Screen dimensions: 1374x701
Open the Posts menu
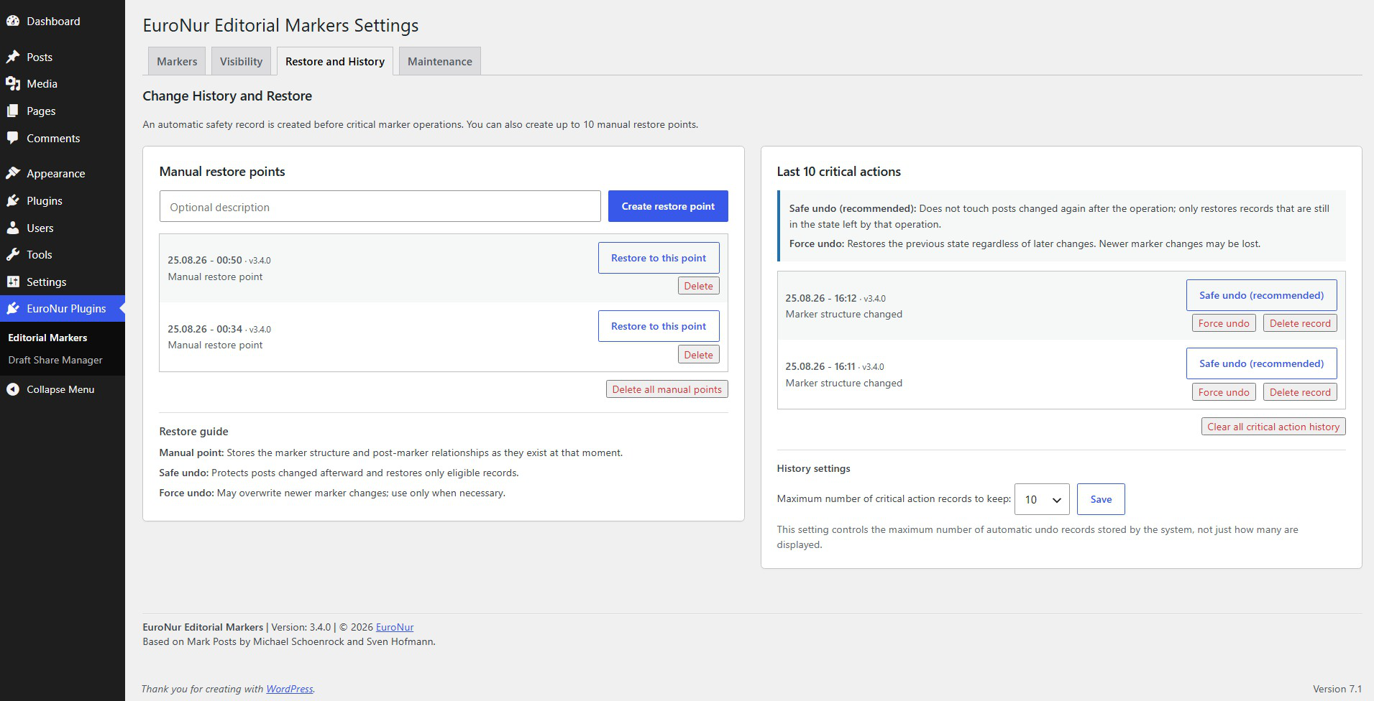(x=63, y=57)
